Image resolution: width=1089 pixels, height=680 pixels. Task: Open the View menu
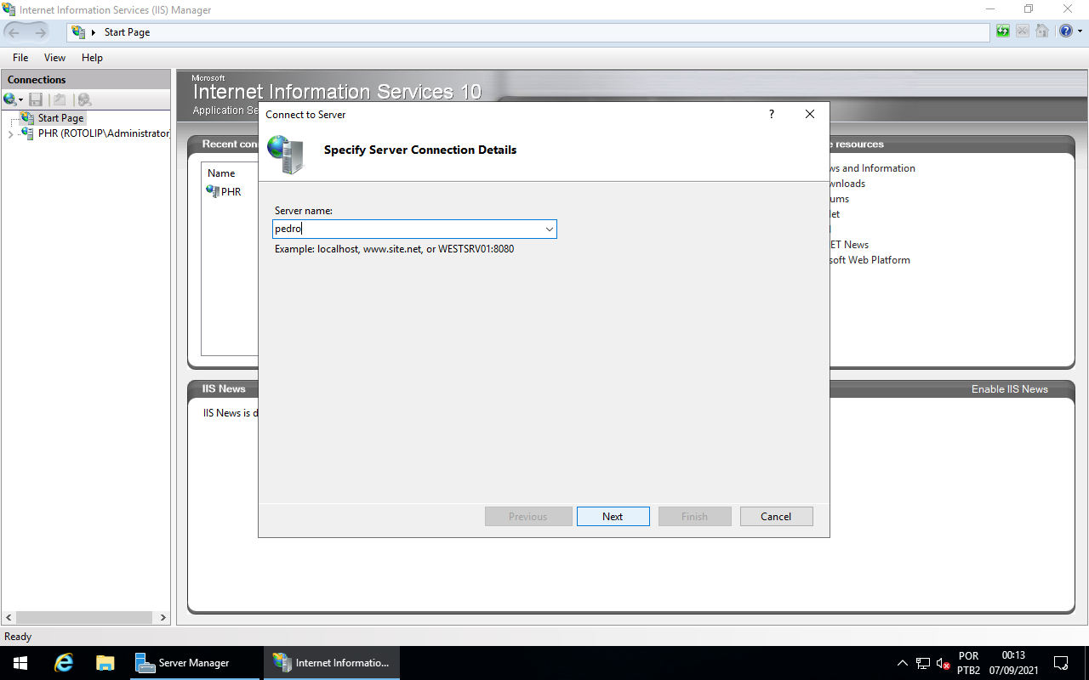point(54,57)
